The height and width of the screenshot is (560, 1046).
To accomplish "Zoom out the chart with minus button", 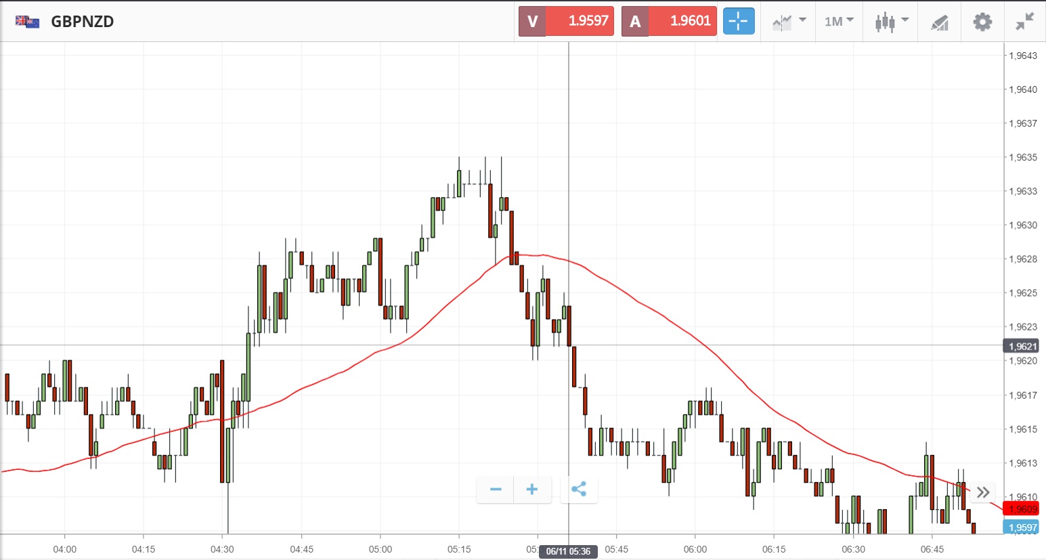I will coord(496,490).
